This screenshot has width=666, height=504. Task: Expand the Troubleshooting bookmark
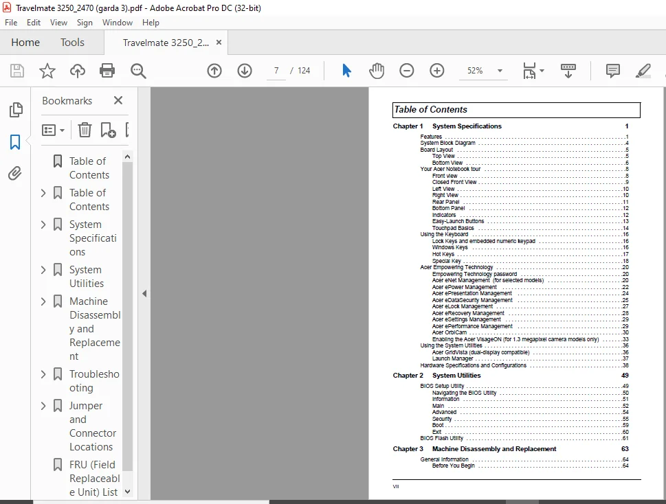(43, 374)
